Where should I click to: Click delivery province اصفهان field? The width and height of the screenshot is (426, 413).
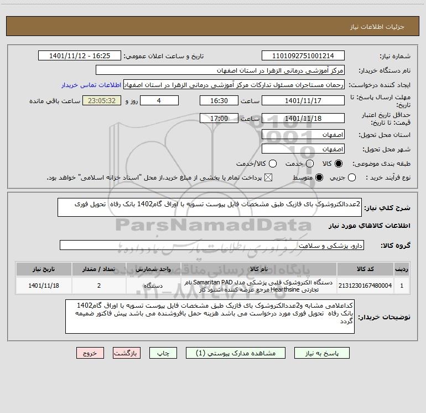click(x=303, y=135)
